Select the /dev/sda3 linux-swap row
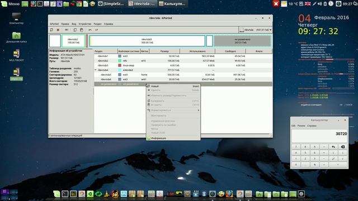The width and height of the screenshot is (358, 201). pos(183,65)
